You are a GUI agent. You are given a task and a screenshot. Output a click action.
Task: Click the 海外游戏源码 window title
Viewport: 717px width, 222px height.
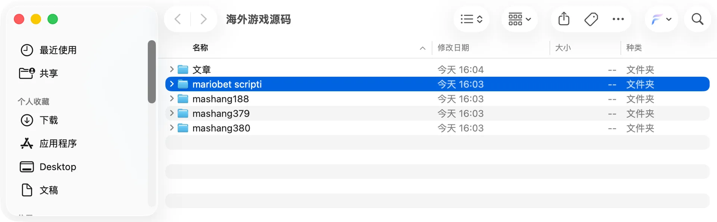click(x=258, y=19)
